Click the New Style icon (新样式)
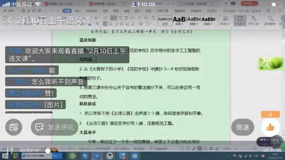285x160 pixels. pos(225,18)
